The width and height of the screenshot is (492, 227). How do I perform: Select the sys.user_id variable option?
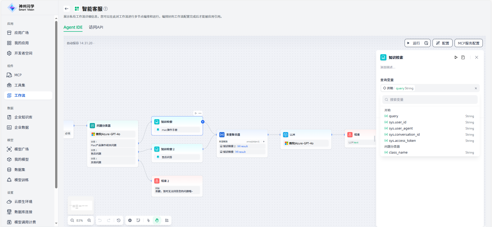pos(397,122)
